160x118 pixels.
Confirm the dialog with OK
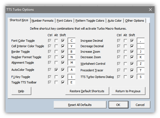(119, 105)
